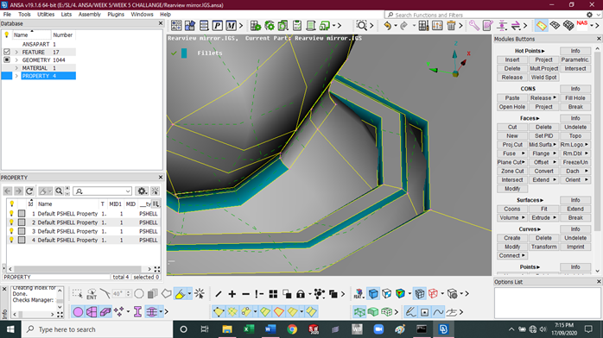Expand the PROPERTY tree node
This screenshot has height=338, width=603.
pos(16,76)
